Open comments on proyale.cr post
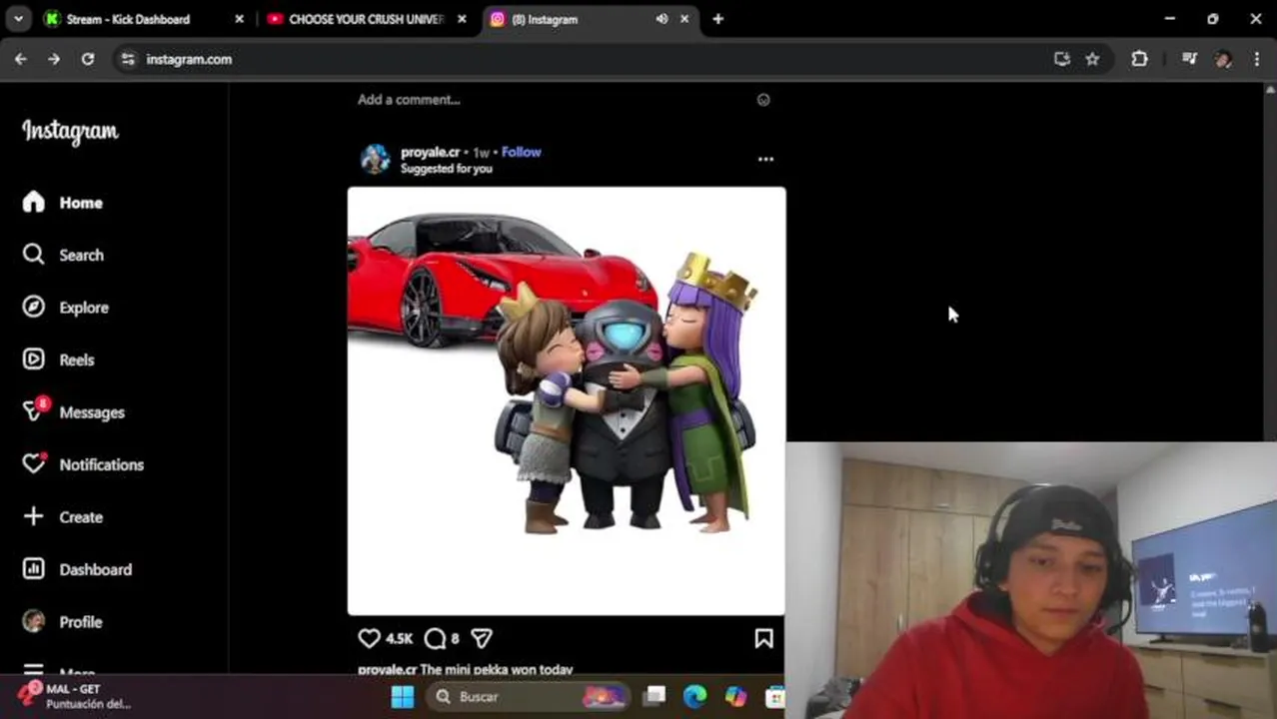The image size is (1277, 719). (435, 638)
